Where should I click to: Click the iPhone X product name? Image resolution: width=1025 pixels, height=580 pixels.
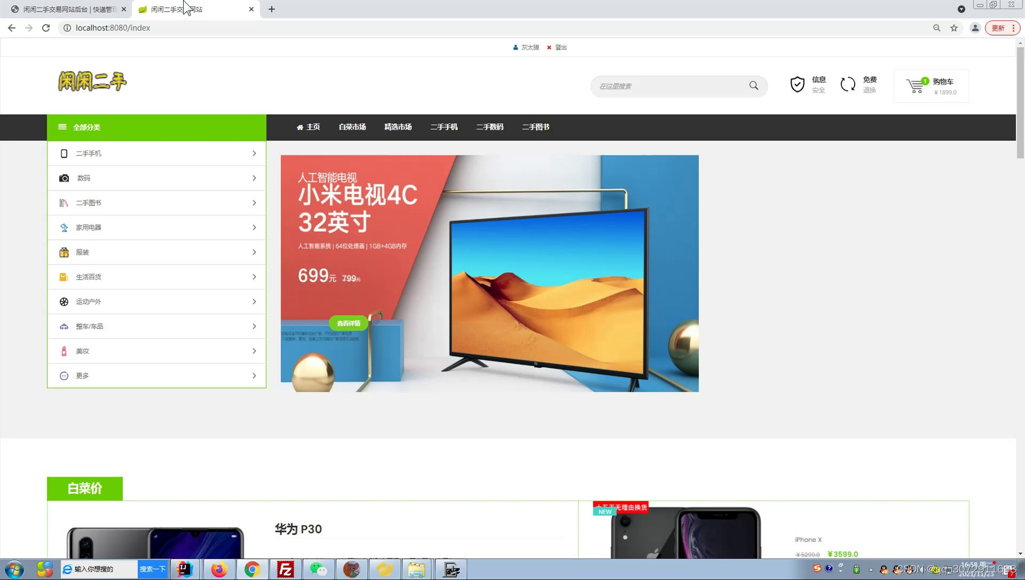(x=808, y=539)
